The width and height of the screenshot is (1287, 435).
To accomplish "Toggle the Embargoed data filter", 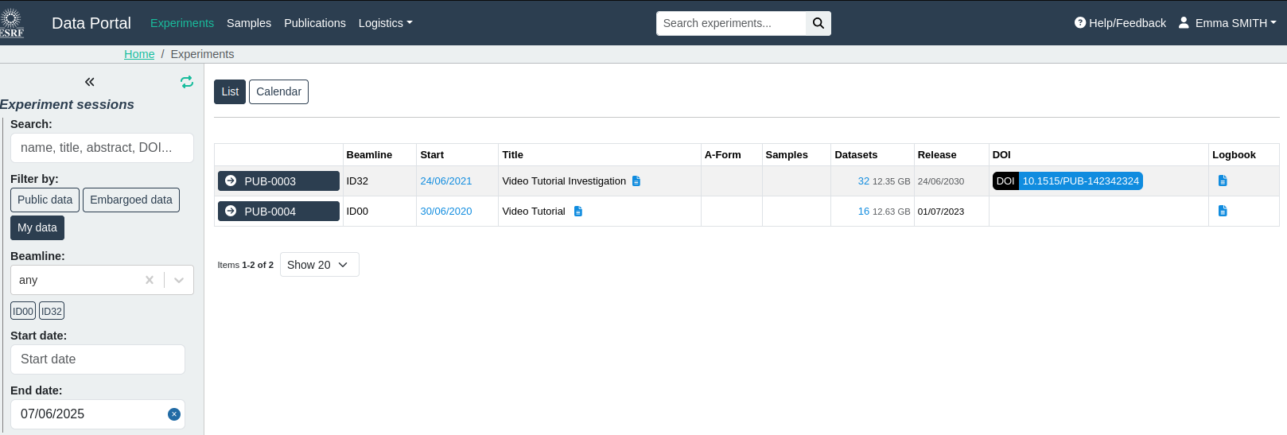I will pos(131,200).
